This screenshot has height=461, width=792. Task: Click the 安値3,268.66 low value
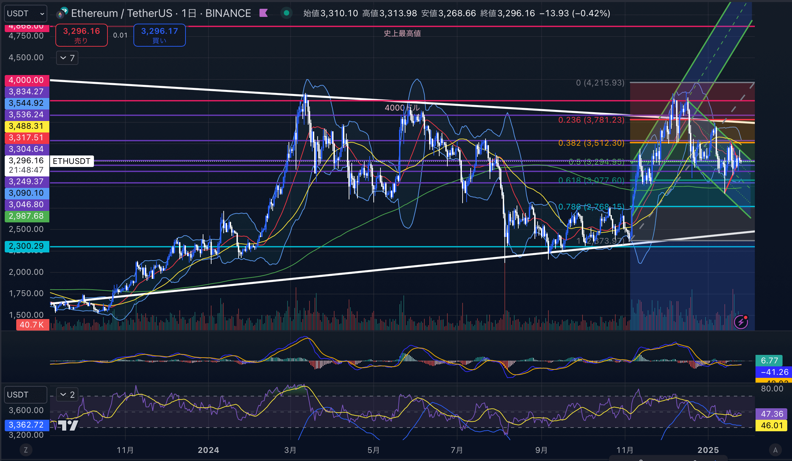point(449,13)
